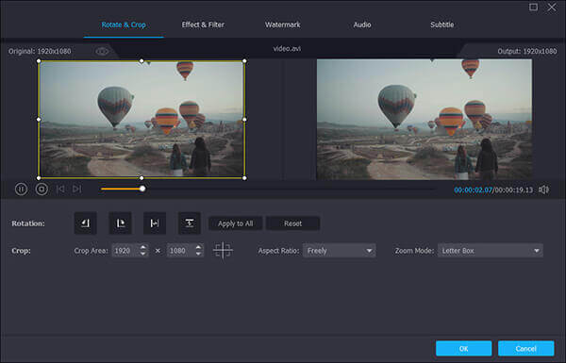Switch to the Effect & Filter tab
The width and height of the screenshot is (566, 363).
203,25
